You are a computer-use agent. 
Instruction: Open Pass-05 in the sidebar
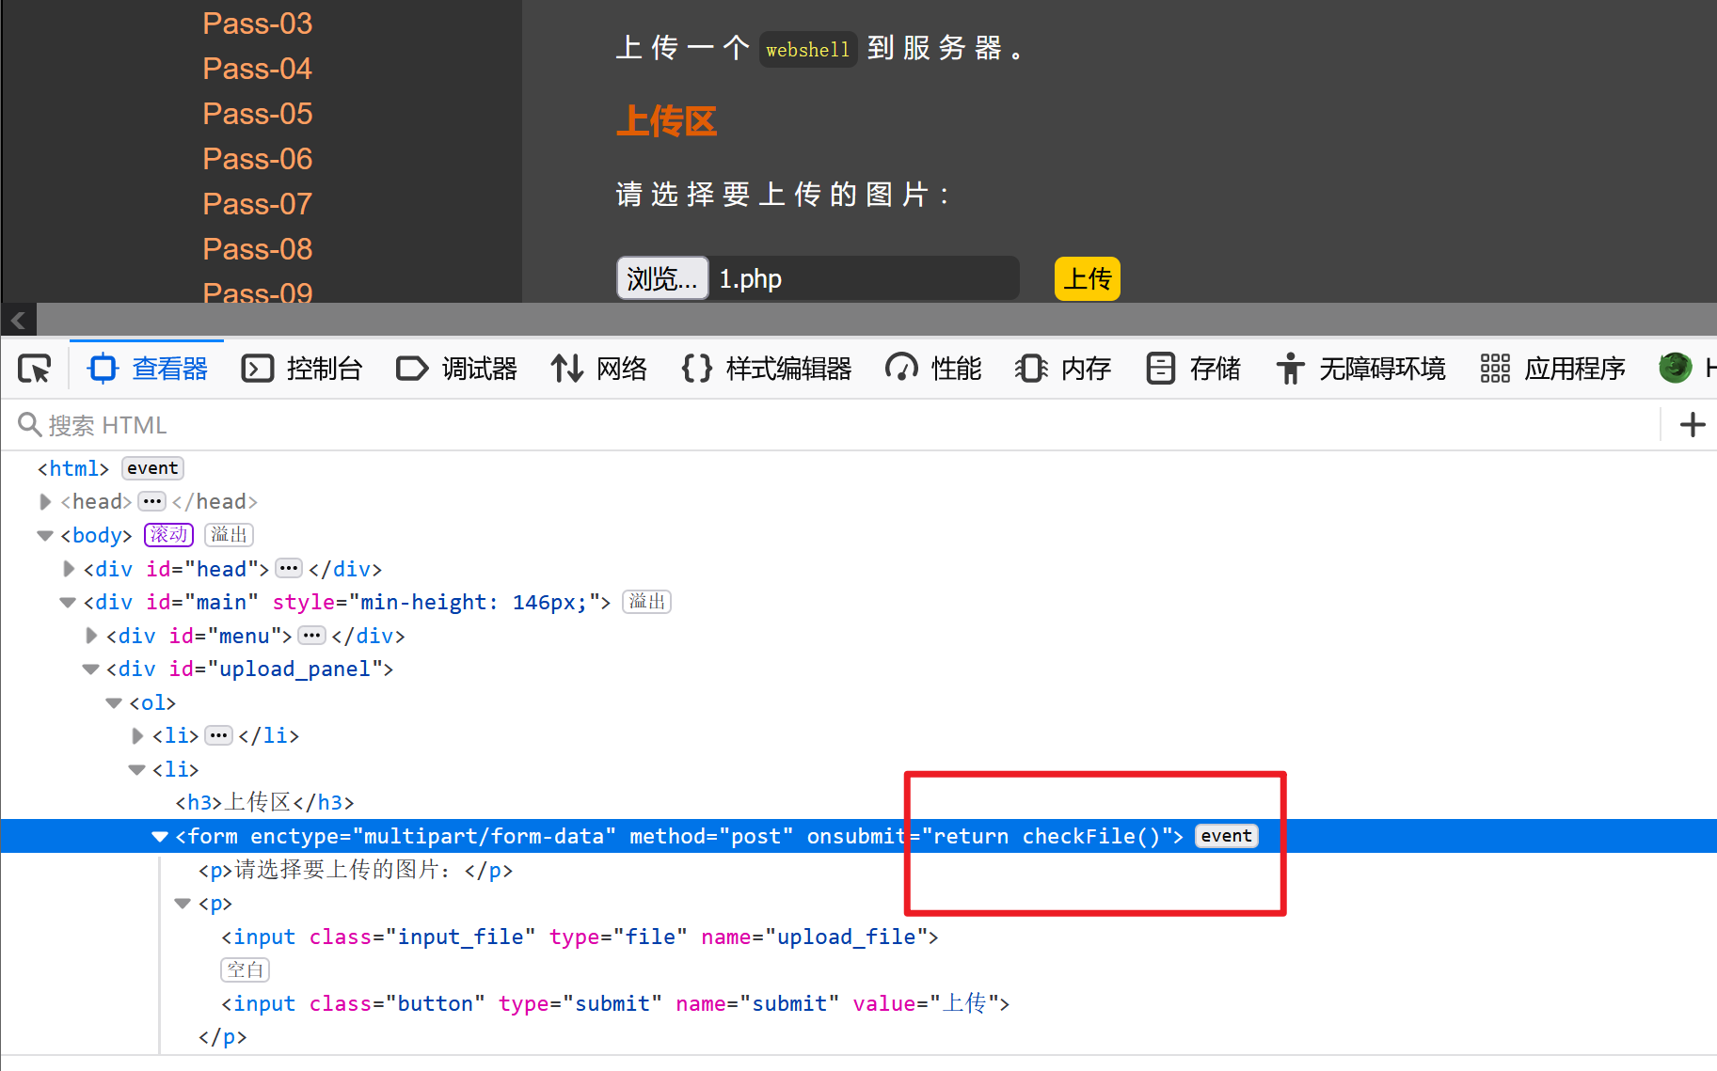coord(258,114)
